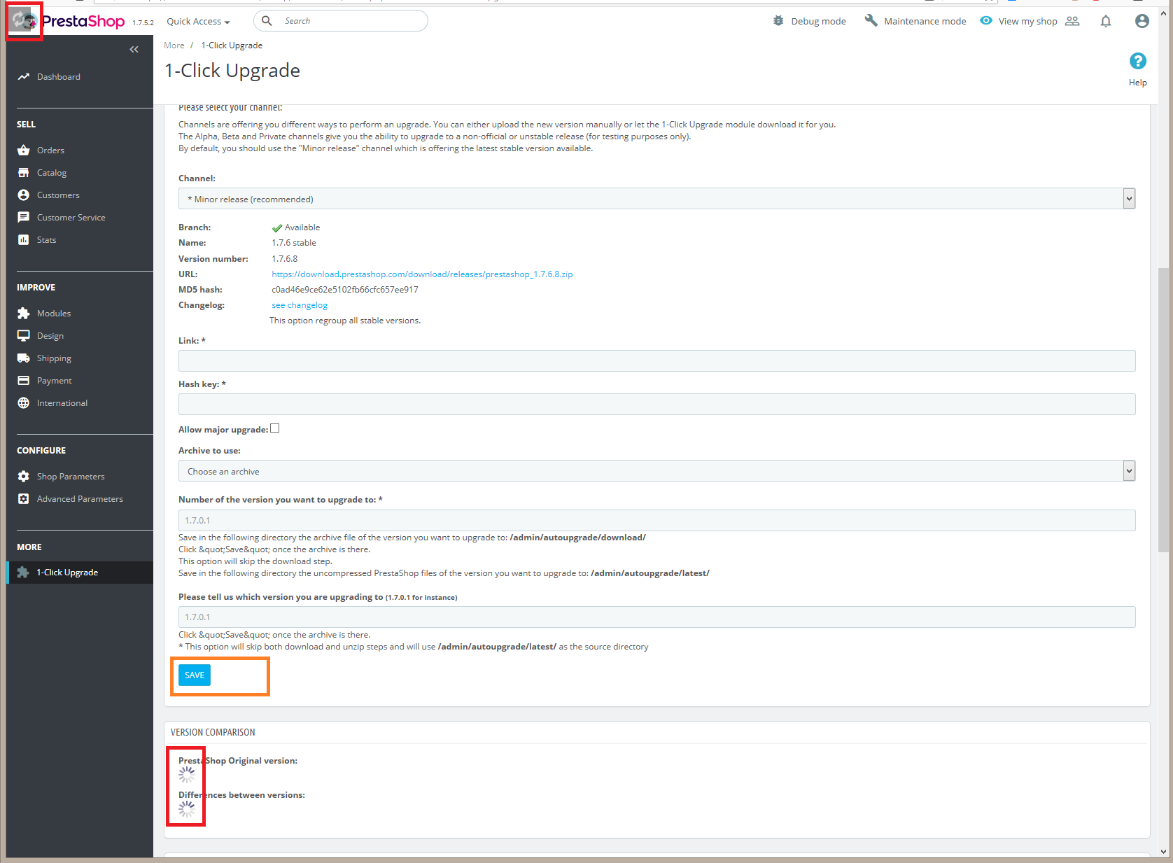This screenshot has height=863, width=1173.
Task: Click the Save button
Action: click(x=195, y=675)
